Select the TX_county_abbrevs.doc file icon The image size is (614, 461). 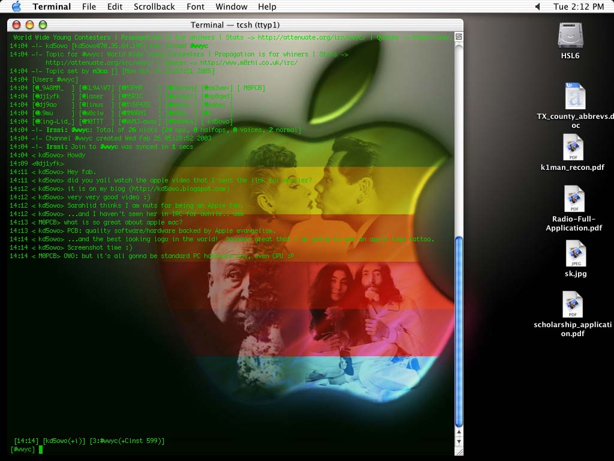575,96
